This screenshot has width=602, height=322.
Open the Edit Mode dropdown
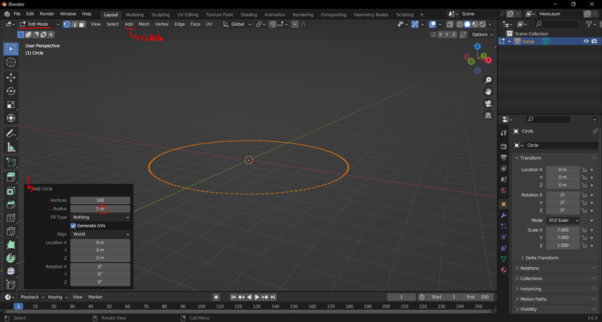[x=39, y=24]
